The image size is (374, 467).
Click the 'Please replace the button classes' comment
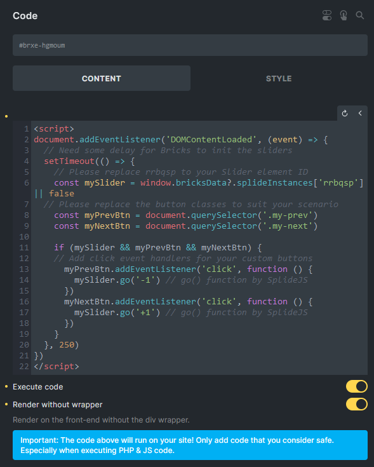tap(190, 205)
